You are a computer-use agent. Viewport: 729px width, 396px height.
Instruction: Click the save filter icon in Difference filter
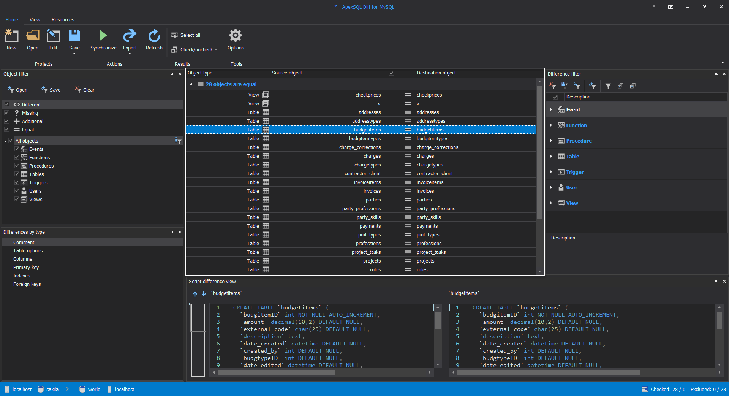565,86
